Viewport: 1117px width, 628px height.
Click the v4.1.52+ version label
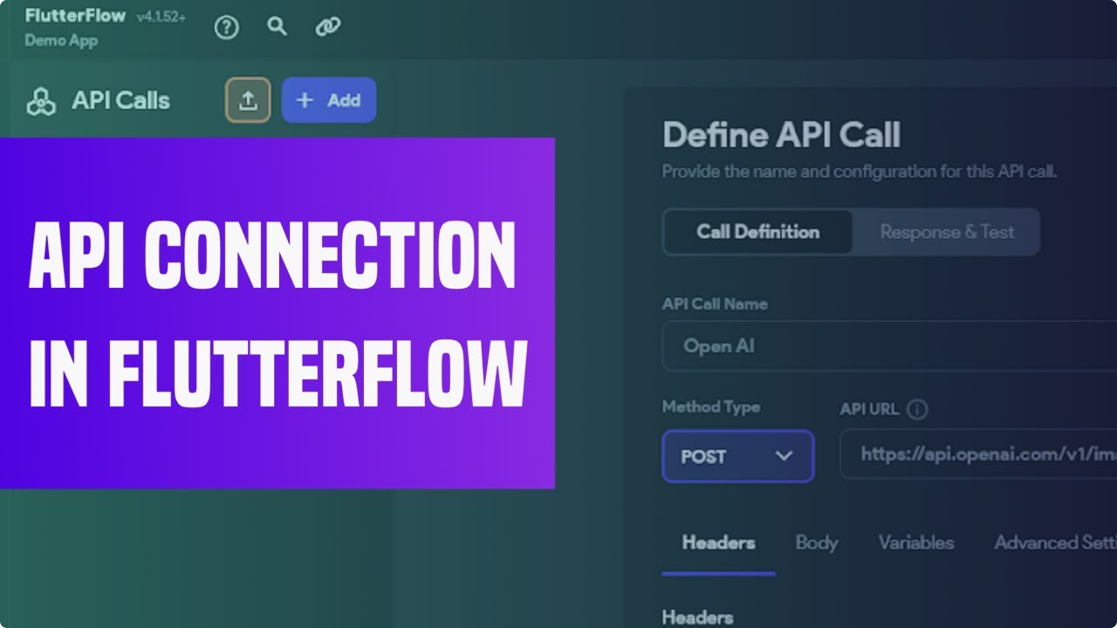(x=161, y=17)
